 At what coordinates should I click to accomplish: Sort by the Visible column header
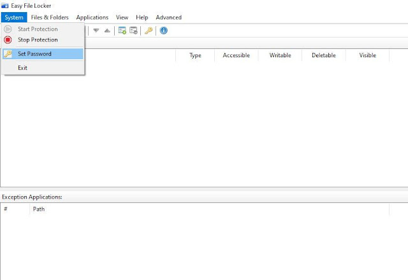click(x=367, y=55)
